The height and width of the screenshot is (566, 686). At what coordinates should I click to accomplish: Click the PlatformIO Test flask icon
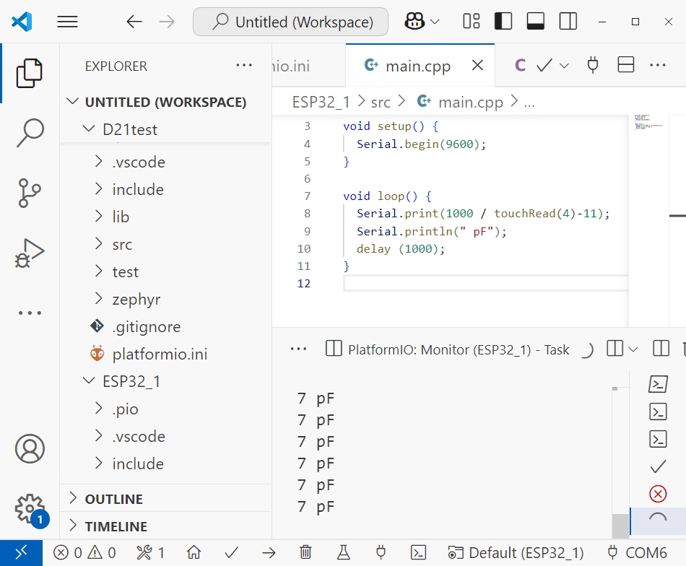tap(343, 553)
